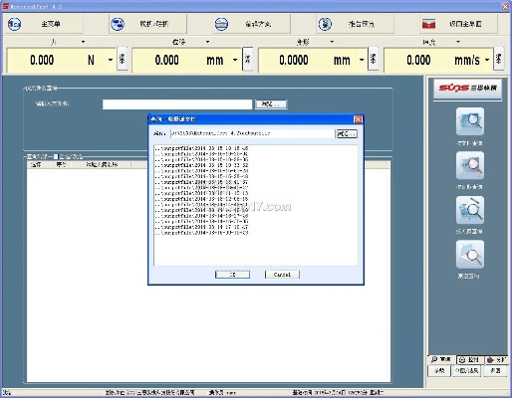Click the MaterialTest application icon in the title bar

point(5,6)
